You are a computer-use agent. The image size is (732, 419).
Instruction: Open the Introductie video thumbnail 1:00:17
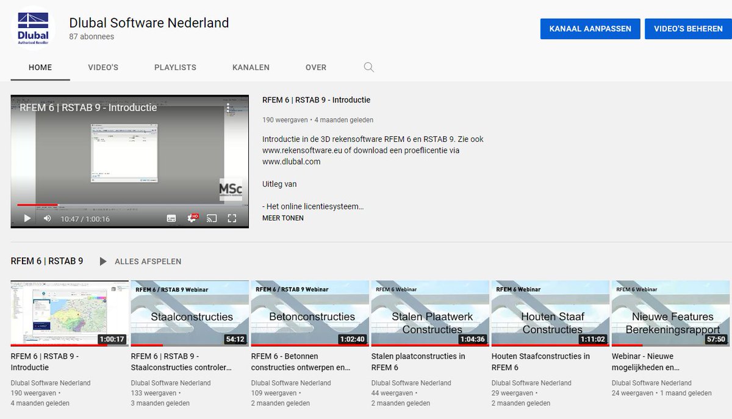coord(70,313)
